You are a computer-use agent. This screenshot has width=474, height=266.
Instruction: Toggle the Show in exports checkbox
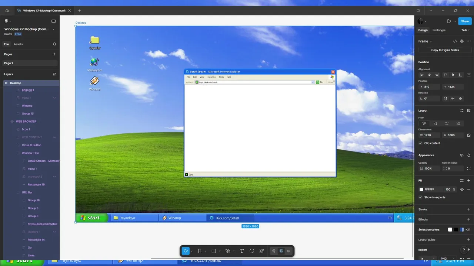point(420,197)
